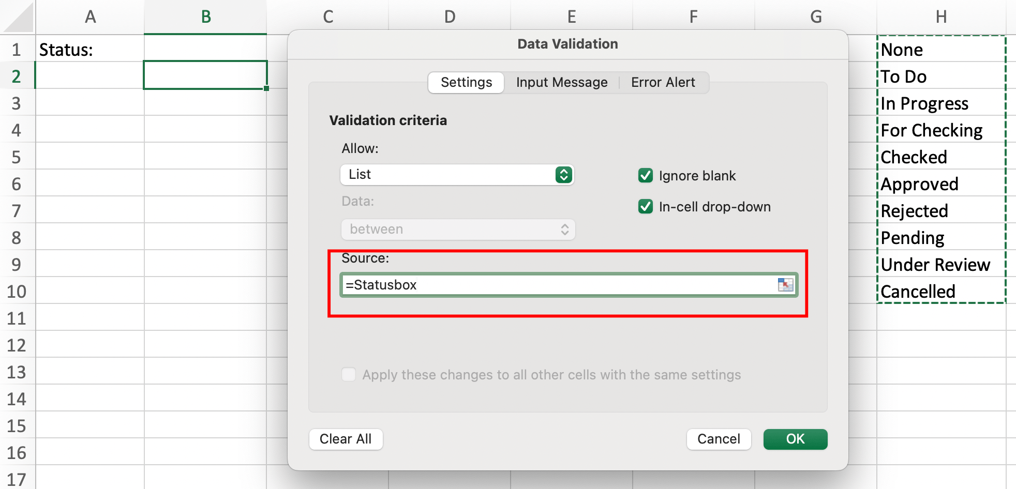Viewport: 1016px width, 489px height.
Task: Select column H header
Action: pos(941,17)
